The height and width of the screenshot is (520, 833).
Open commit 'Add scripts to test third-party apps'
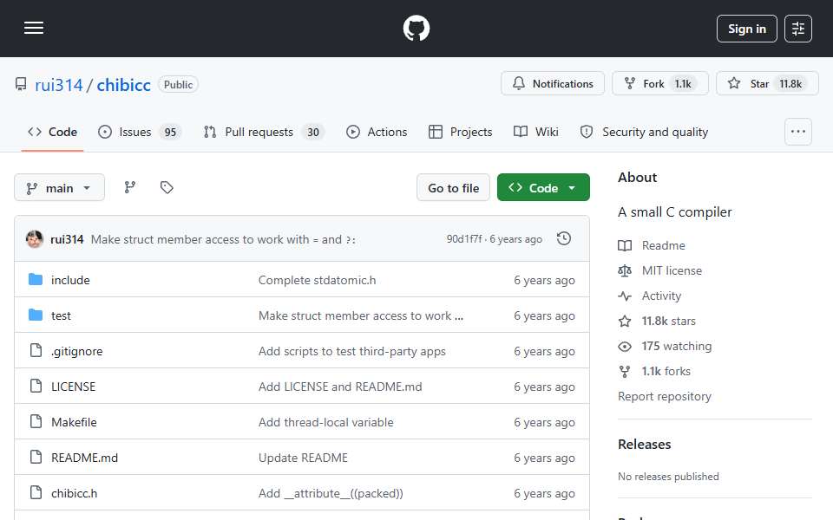(351, 351)
